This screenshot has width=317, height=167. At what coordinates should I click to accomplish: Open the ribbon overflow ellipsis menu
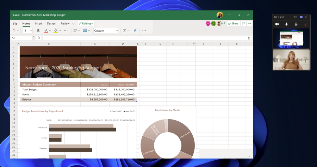pyautogui.click(x=144, y=31)
